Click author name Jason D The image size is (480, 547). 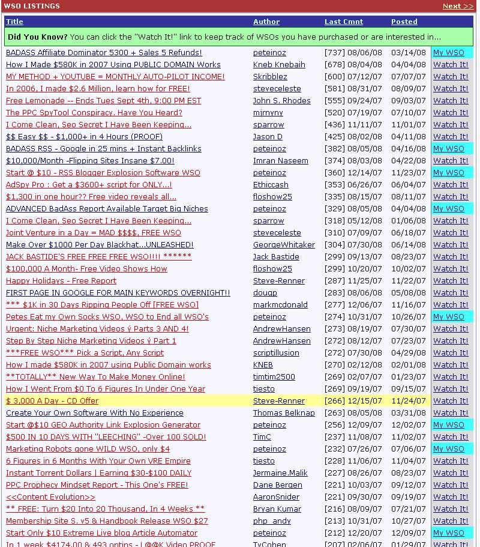tap(268, 137)
